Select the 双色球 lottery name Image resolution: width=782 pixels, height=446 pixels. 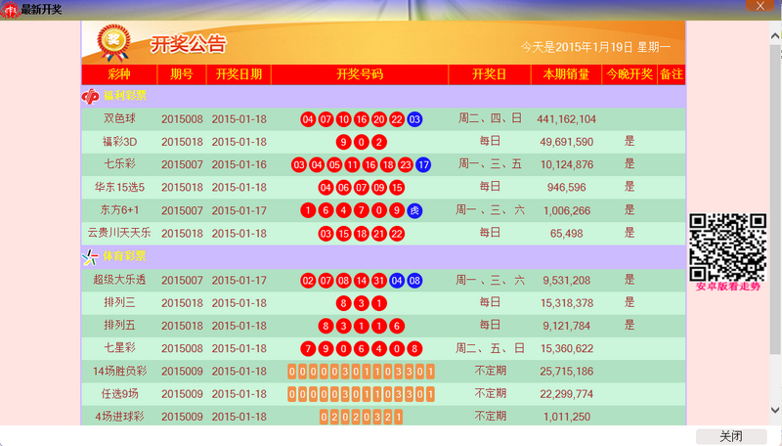click(119, 119)
